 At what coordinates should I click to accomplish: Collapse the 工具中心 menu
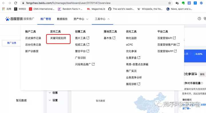(102, 19)
